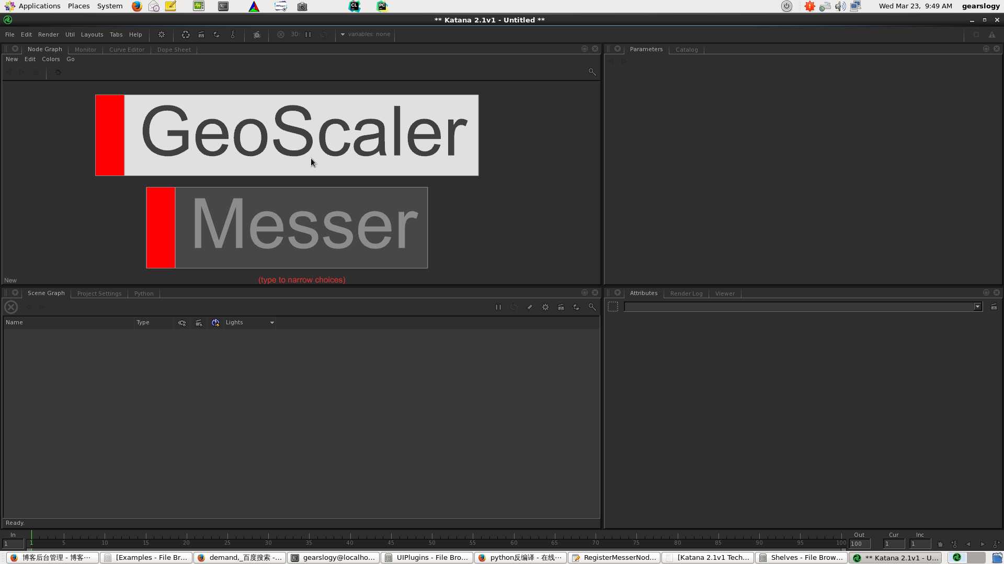Click the timeline Out frame field
This screenshot has height=564, width=1004.
pos(860,544)
